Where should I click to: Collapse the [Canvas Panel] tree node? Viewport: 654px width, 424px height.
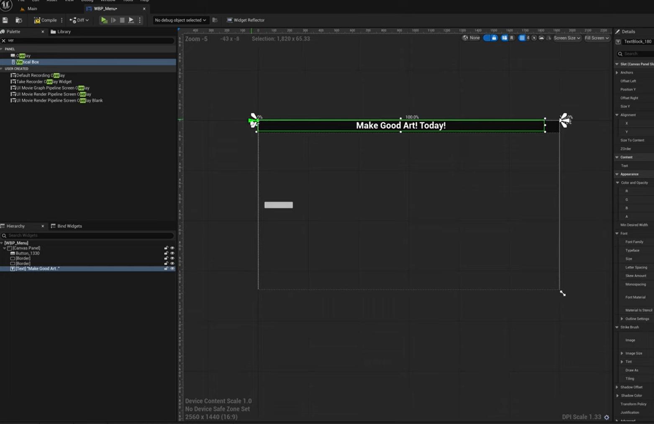pyautogui.click(x=5, y=248)
